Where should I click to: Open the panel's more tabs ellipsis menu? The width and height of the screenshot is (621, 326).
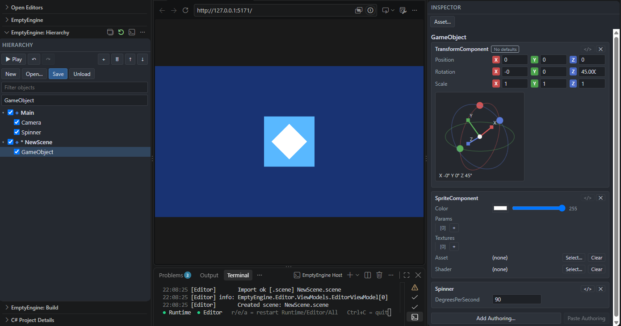pyautogui.click(x=260, y=275)
